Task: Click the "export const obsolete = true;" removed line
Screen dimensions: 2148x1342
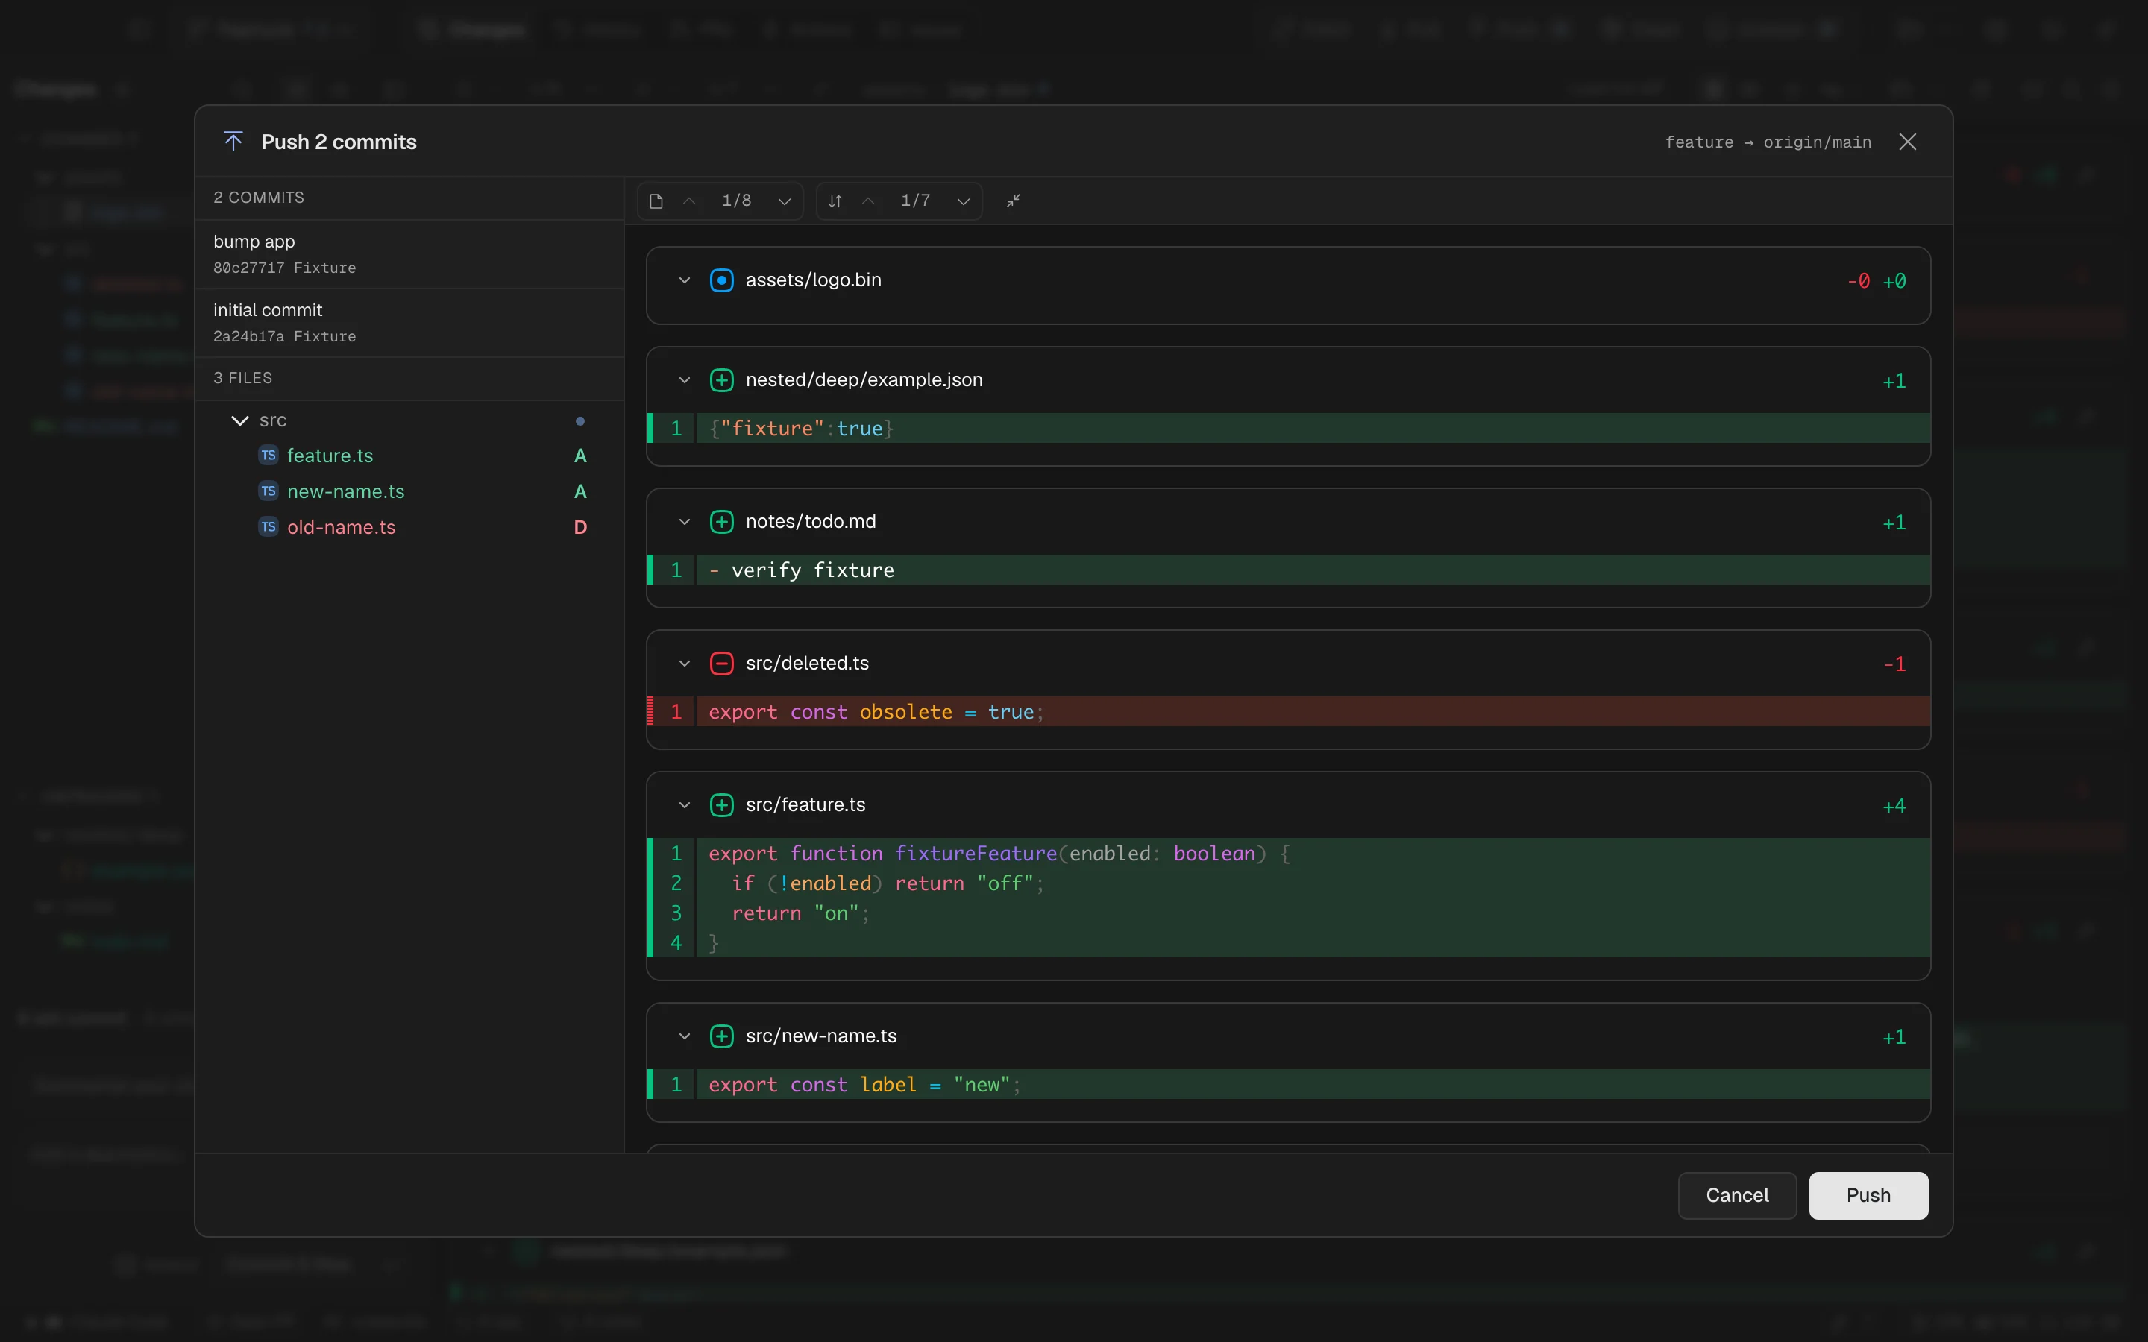Action: [x=1289, y=712]
